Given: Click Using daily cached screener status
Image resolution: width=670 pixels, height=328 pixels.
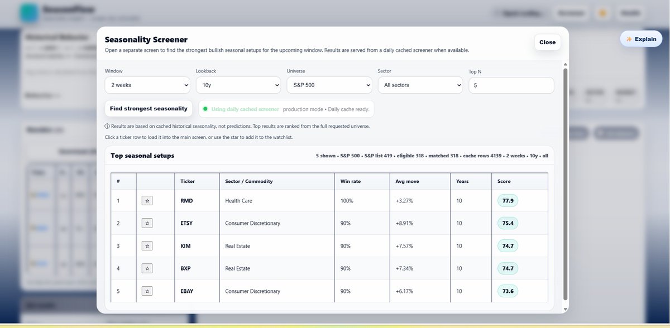Looking at the screenshot, I should click(x=245, y=109).
